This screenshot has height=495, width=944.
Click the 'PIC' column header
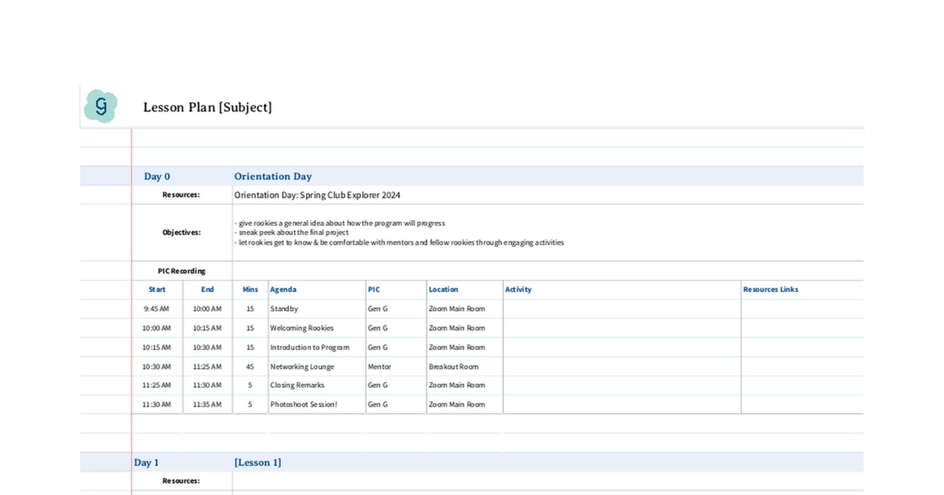374,289
